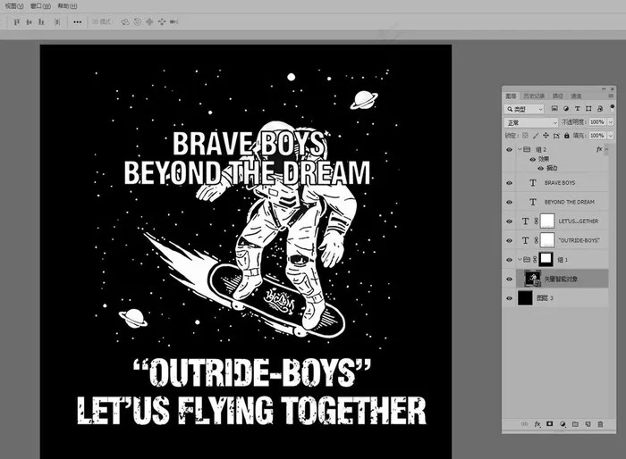This screenshot has width=626, height=459.
Task: Hide the vector smart object layer eye
Action: pyautogui.click(x=509, y=279)
